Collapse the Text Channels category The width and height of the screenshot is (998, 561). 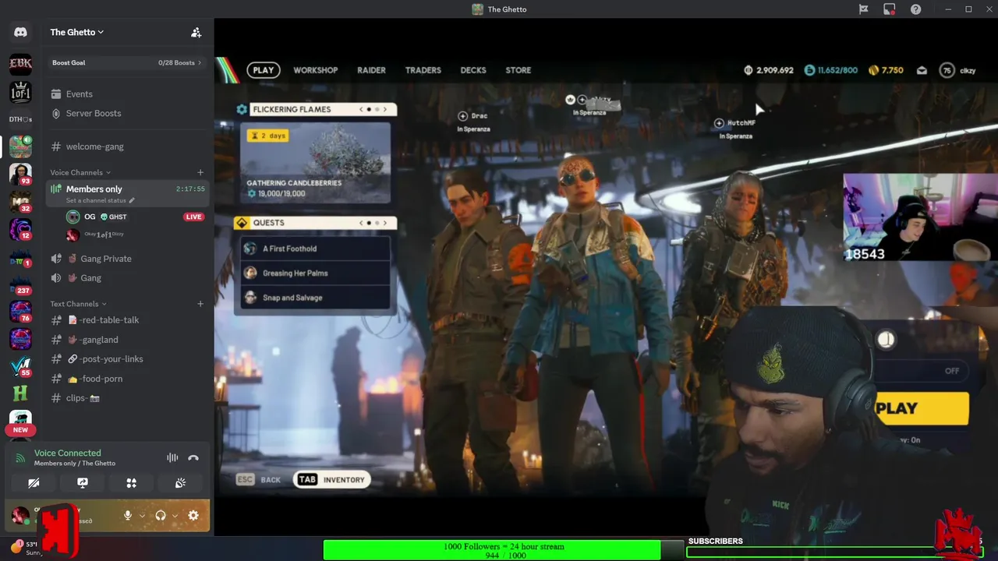[78, 304]
